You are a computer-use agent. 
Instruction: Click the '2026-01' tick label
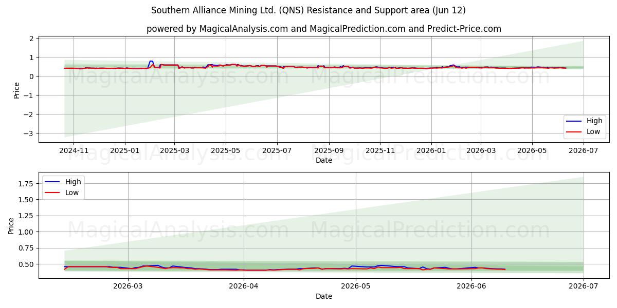coord(431,150)
